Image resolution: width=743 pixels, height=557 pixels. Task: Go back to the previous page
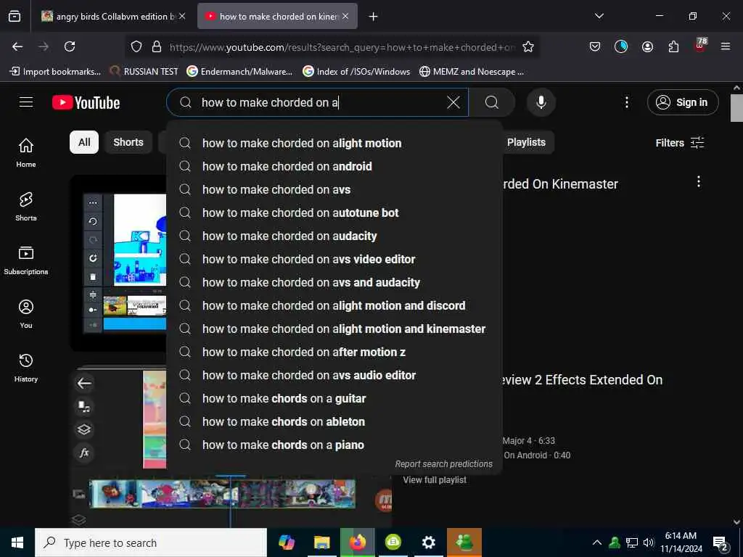[x=17, y=46]
